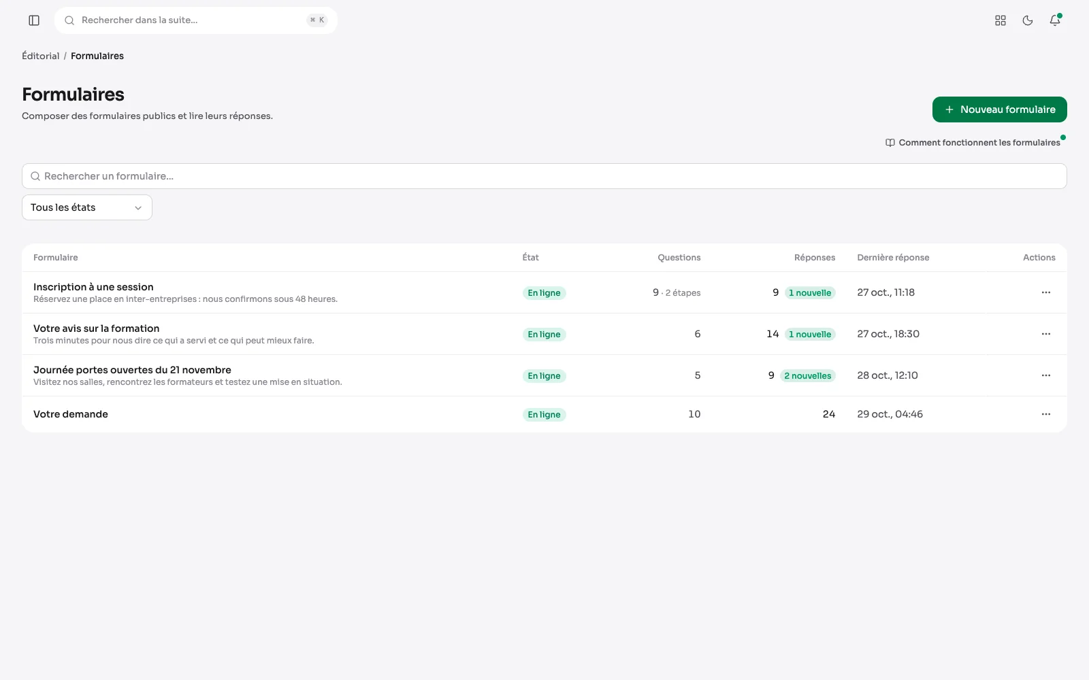Click the 29 oct., 04:46 date cell
Screen dimensions: 1089x680
point(890,414)
